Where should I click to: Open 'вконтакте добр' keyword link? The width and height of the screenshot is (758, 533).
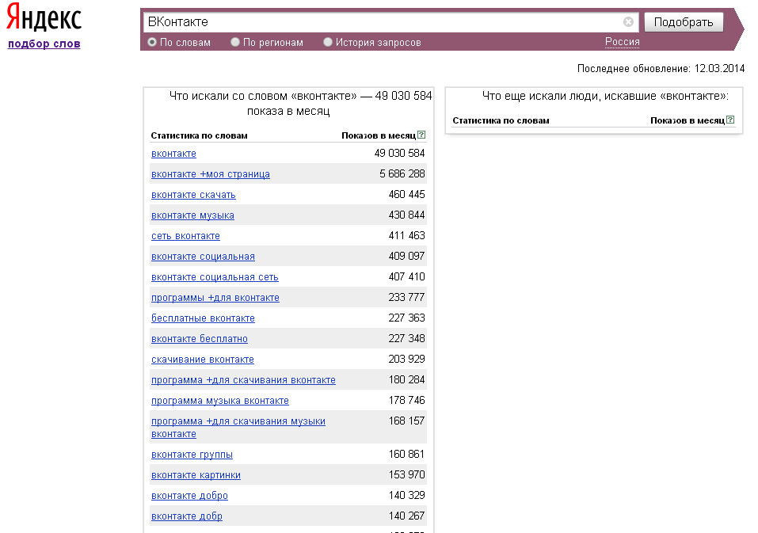[x=187, y=516]
